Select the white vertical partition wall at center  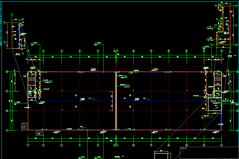coord(116,101)
